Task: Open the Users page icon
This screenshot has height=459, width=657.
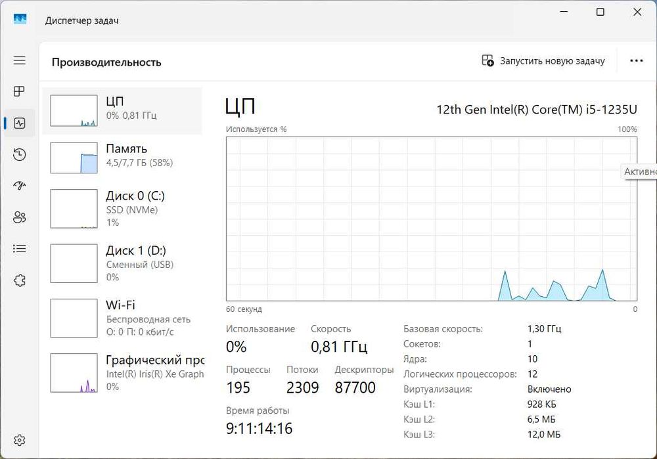Action: pyautogui.click(x=20, y=217)
